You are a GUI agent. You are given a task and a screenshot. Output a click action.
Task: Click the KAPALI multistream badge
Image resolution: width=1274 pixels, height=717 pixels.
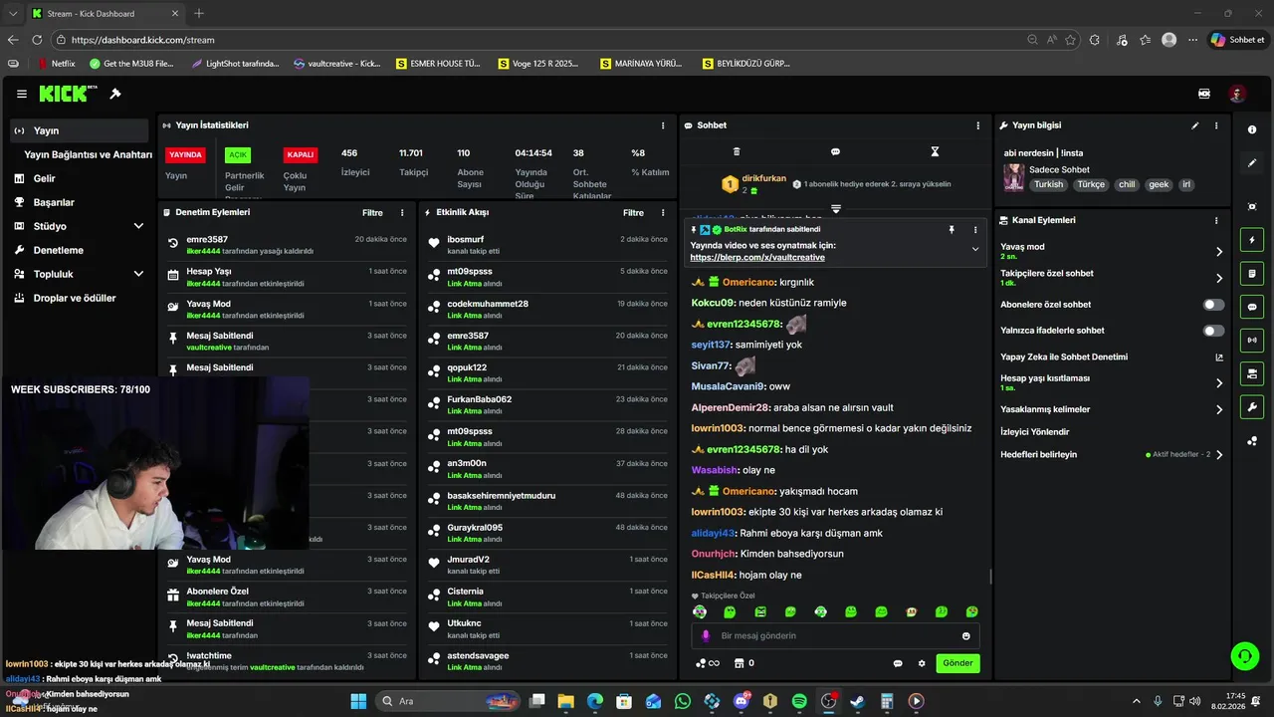[300, 155]
